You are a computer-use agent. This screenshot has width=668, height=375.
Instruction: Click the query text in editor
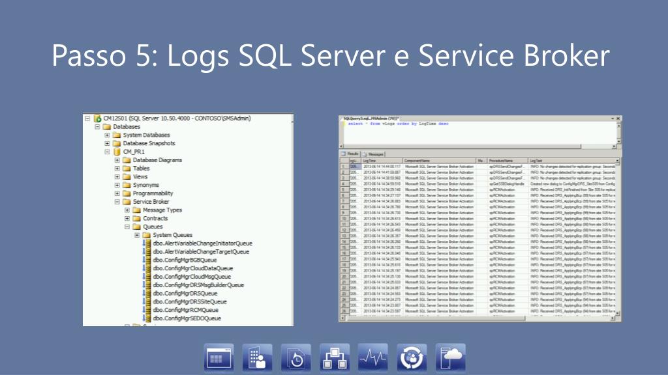click(398, 124)
